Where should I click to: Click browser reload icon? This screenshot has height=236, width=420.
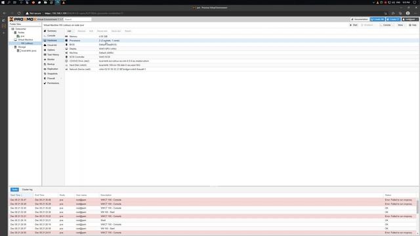[19, 13]
